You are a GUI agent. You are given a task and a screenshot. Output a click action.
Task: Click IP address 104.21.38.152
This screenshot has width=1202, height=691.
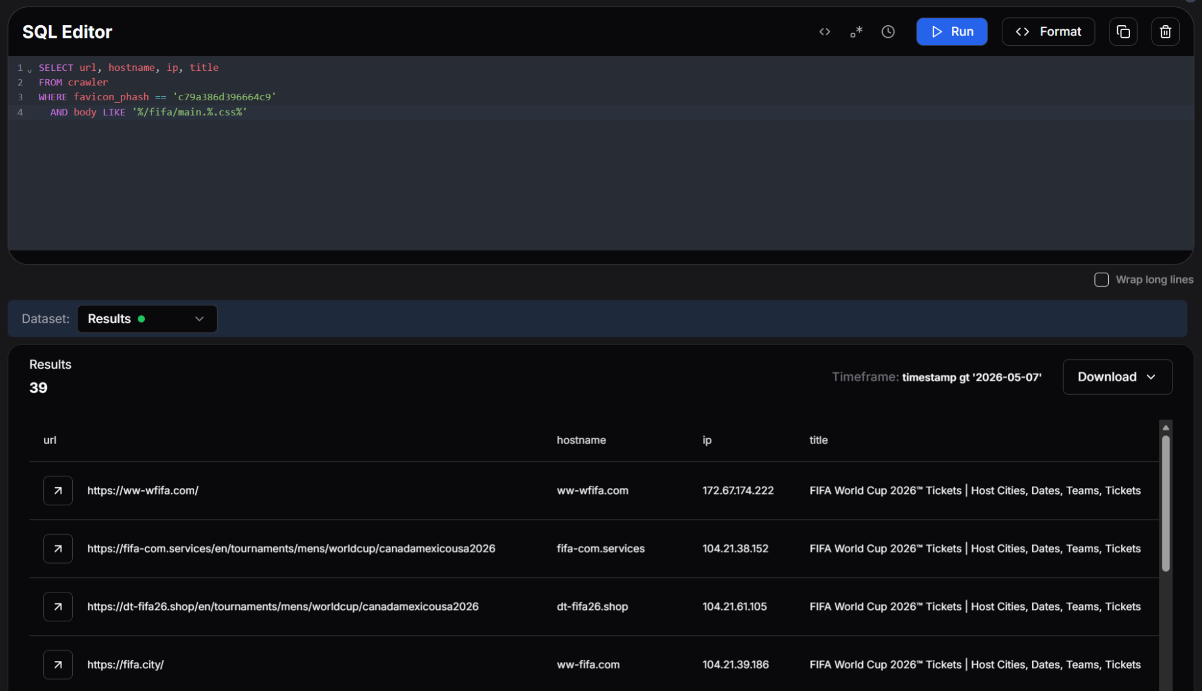735,549
